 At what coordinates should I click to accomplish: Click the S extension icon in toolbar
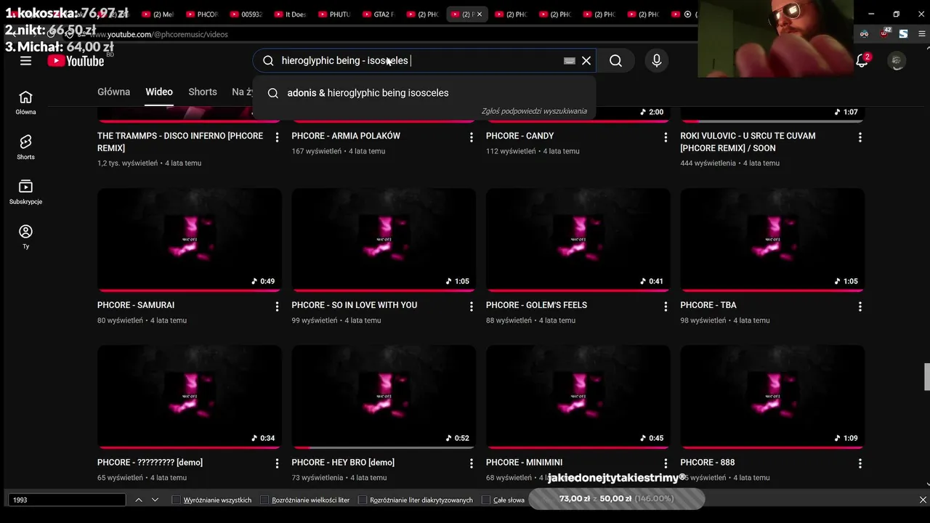point(903,33)
